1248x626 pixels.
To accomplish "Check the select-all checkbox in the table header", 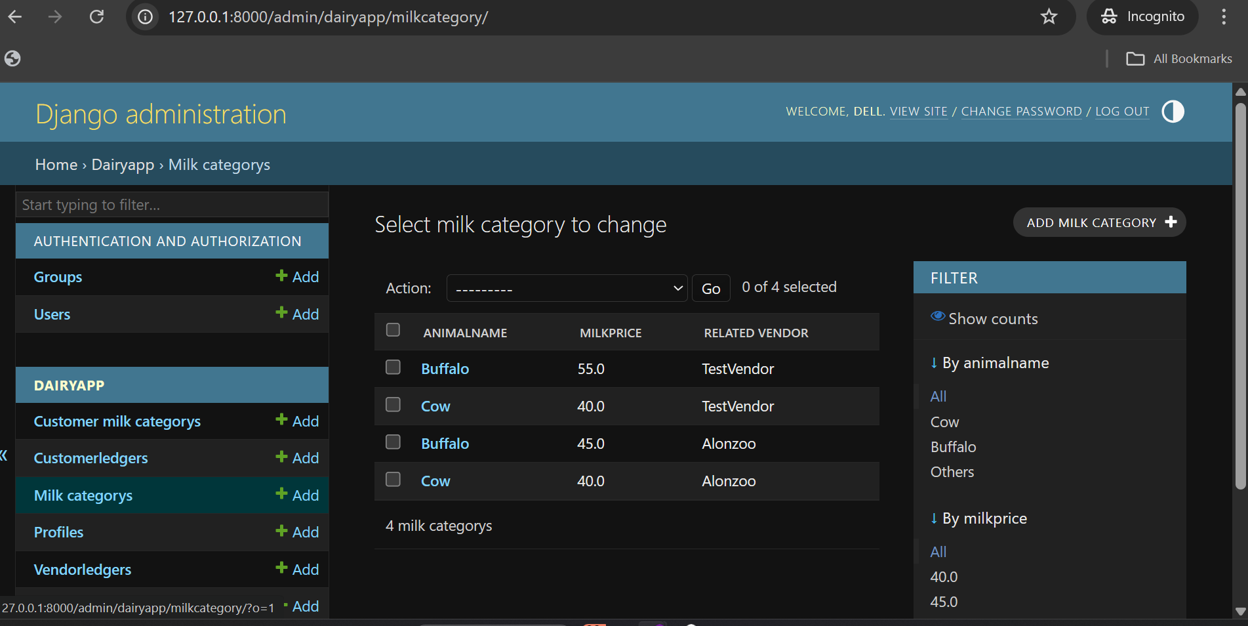I will coord(393,330).
